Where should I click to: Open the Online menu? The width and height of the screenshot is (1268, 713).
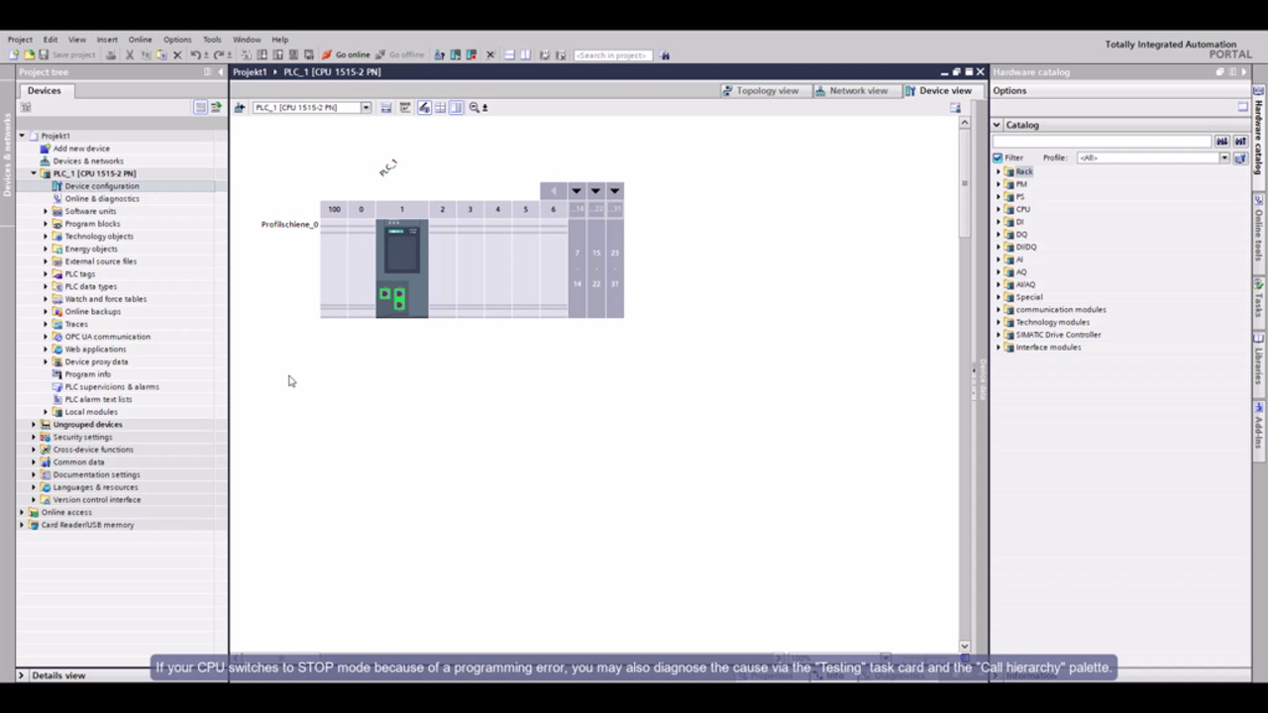coord(140,40)
